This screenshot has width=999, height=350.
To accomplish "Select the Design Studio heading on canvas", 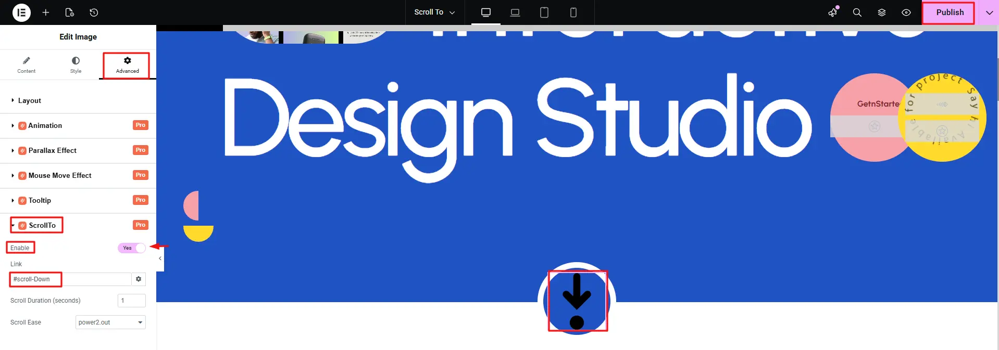I will [518, 127].
